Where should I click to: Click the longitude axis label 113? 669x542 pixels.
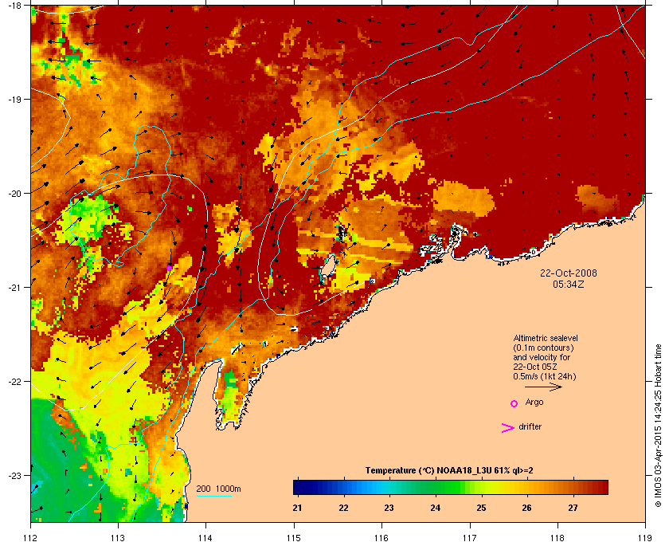tap(118, 538)
